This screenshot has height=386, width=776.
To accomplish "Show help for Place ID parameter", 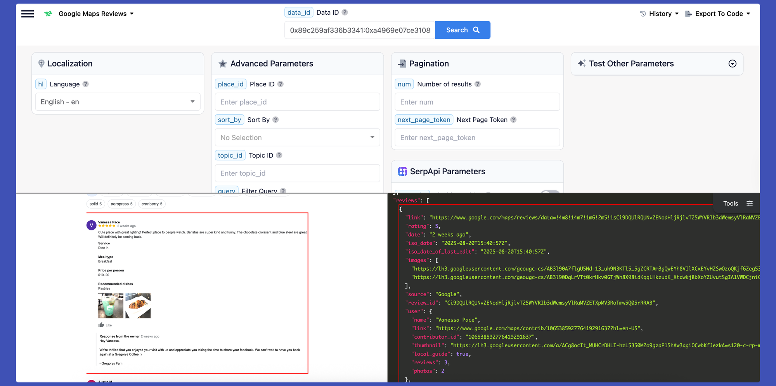I will (281, 84).
